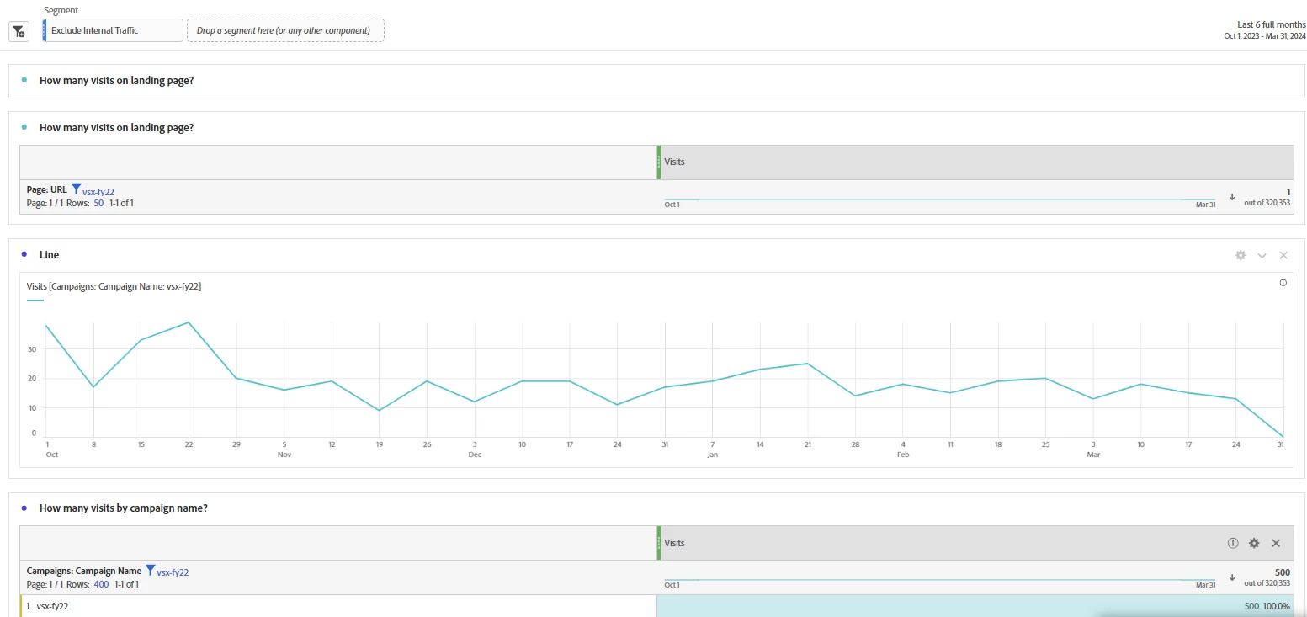This screenshot has height=617, width=1307.
Task: Click the date text Oct 1, 2023 - Mar 31, 2024
Action: point(1265,35)
